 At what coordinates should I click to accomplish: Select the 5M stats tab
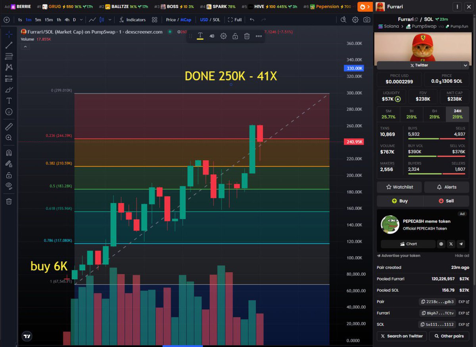(388, 114)
